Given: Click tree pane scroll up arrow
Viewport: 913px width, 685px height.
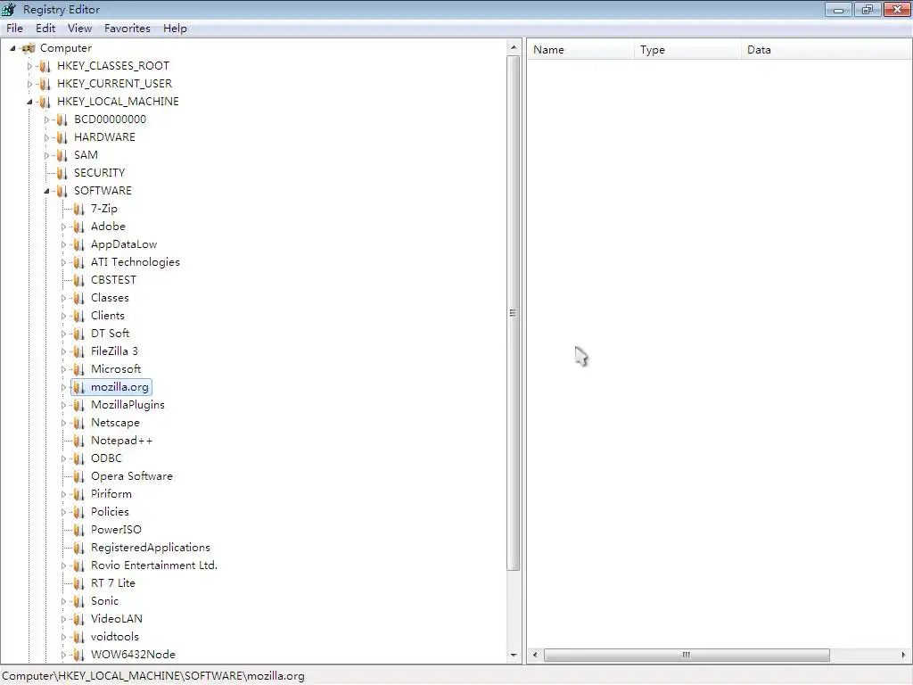Looking at the screenshot, I should pos(513,47).
